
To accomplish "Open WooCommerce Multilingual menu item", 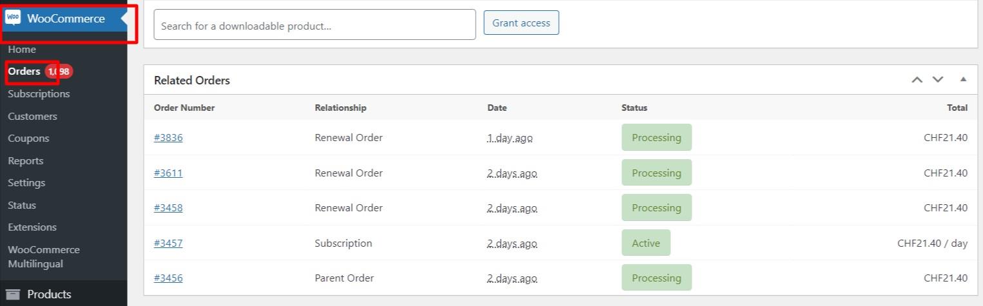I will (x=44, y=256).
